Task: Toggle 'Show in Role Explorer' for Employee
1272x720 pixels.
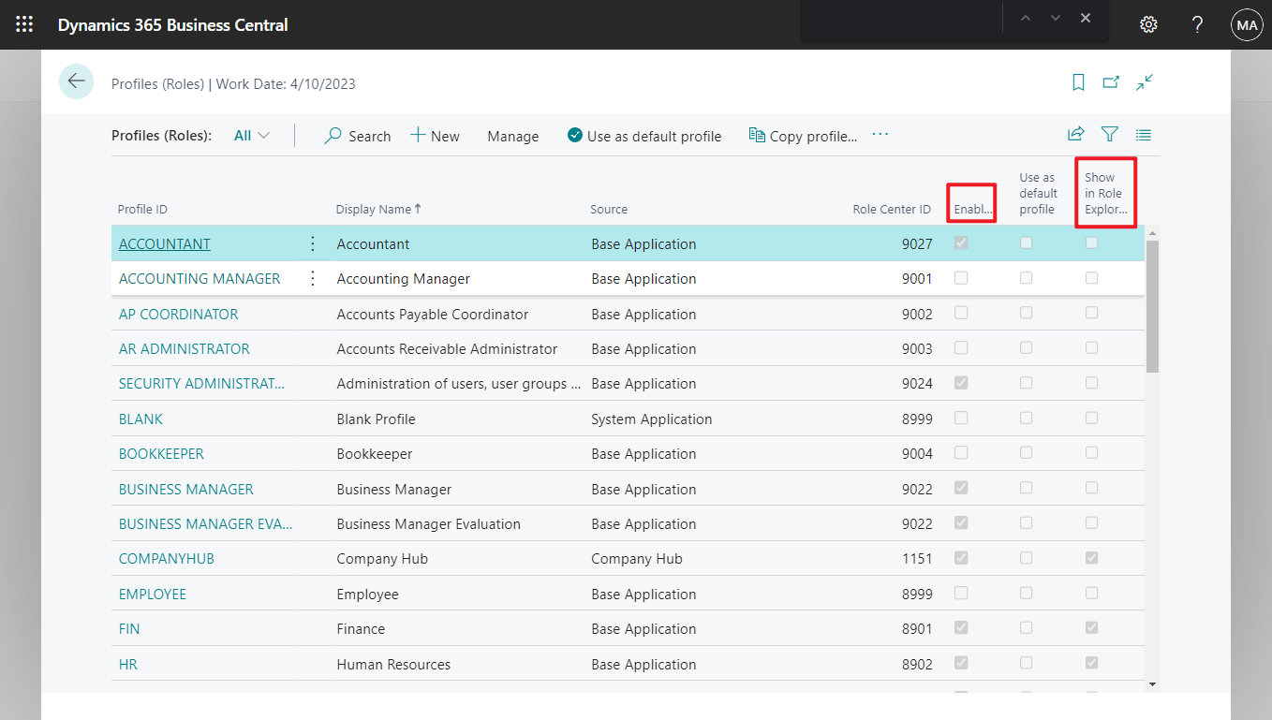Action: [1091, 593]
